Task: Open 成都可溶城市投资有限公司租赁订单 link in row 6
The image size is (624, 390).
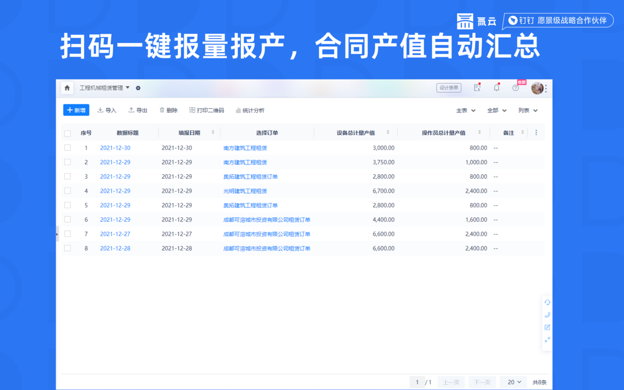Action: coord(267,219)
